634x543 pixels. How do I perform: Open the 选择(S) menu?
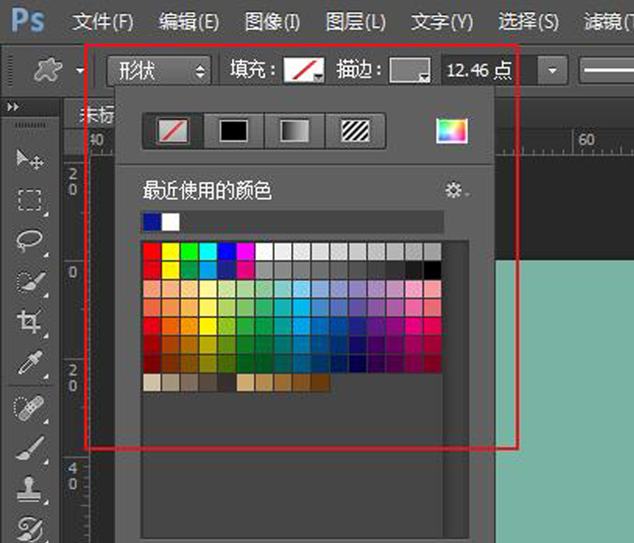click(529, 22)
